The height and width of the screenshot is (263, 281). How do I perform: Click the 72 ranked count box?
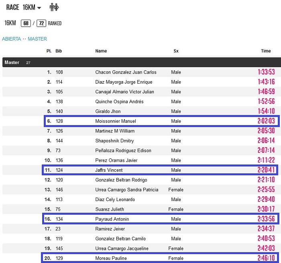41,23
